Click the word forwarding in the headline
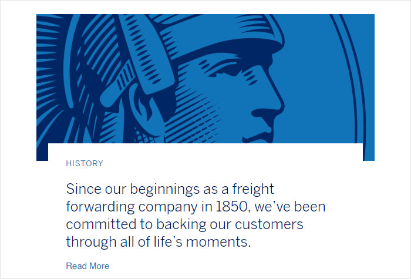Image resolution: width=411 pixels, height=279 pixels. pyautogui.click(x=100, y=207)
